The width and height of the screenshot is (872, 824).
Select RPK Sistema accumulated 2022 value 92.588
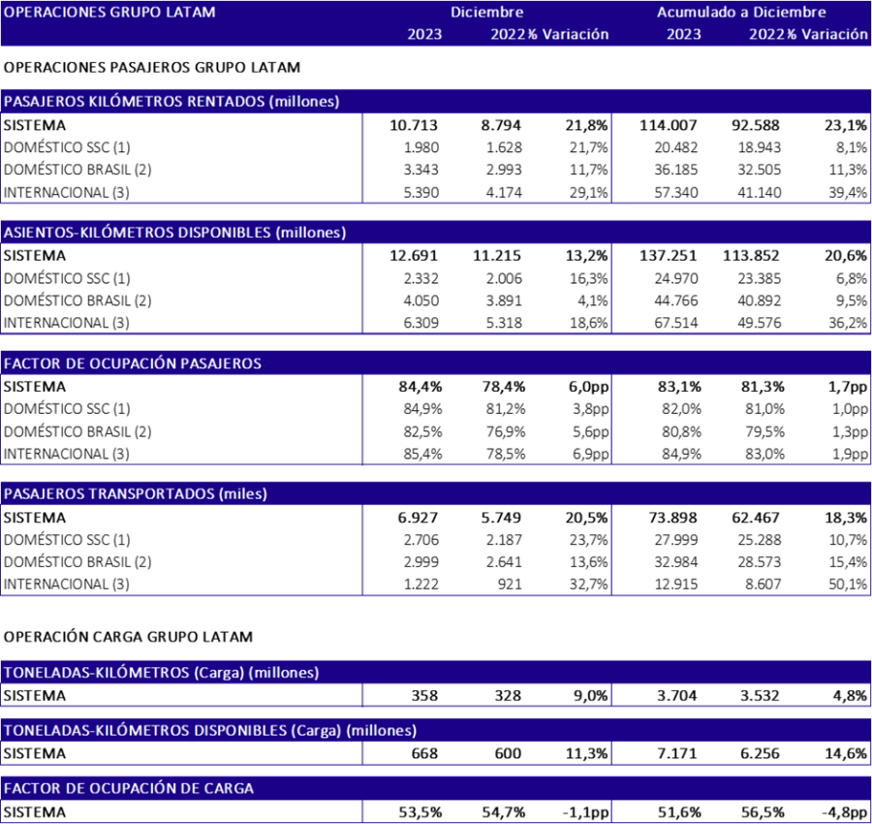(755, 125)
